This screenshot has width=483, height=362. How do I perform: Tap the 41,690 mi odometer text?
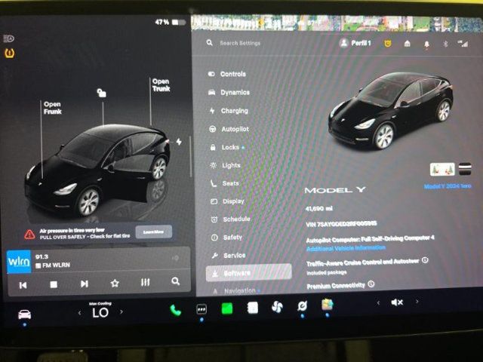(318, 209)
